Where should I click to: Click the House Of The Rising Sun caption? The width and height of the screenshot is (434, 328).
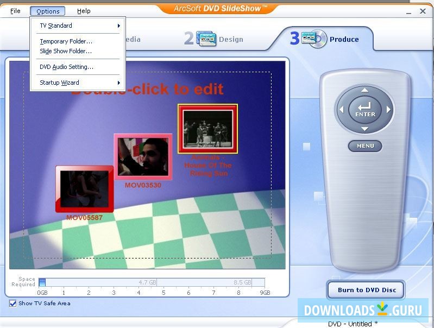pyautogui.click(x=207, y=165)
